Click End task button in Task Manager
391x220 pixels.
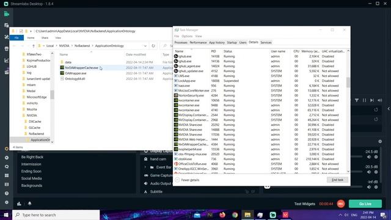(x=337, y=180)
